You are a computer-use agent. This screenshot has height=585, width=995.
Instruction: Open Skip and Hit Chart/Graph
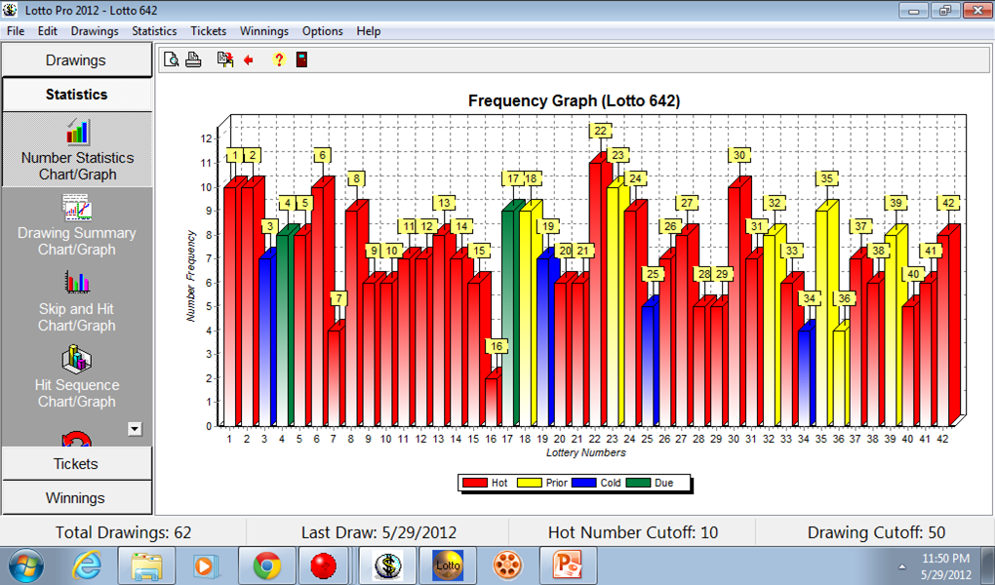pos(77,301)
